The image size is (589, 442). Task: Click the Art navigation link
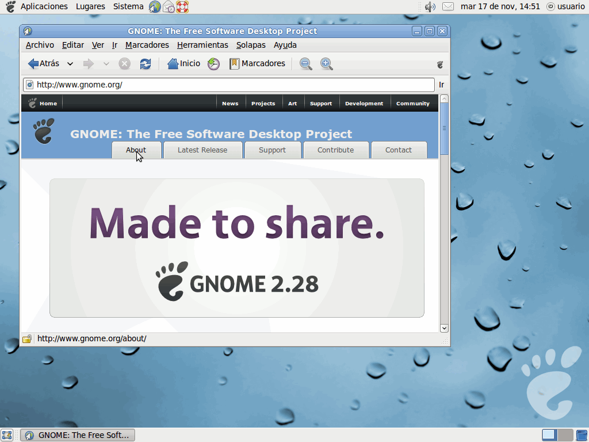(x=292, y=104)
